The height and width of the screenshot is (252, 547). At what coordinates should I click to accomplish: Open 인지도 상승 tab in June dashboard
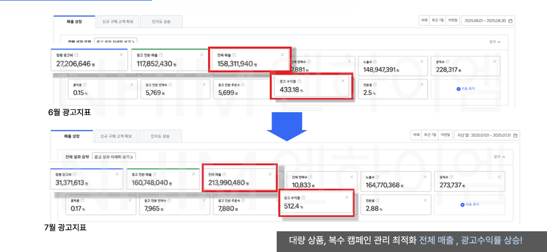(x=161, y=22)
